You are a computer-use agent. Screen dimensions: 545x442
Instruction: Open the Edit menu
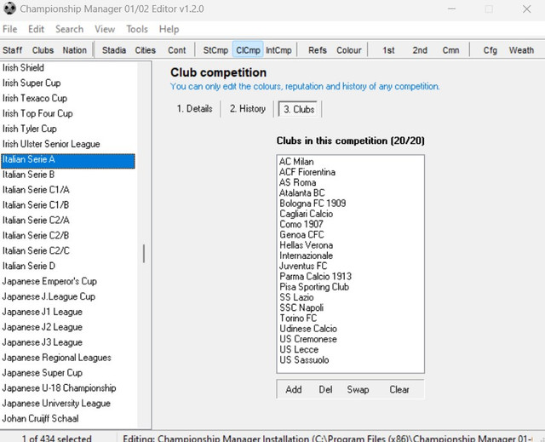36,29
